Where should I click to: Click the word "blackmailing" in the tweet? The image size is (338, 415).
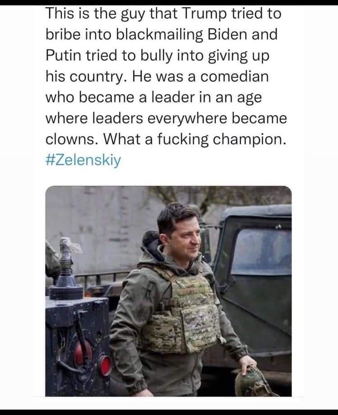pyautogui.click(x=160, y=35)
